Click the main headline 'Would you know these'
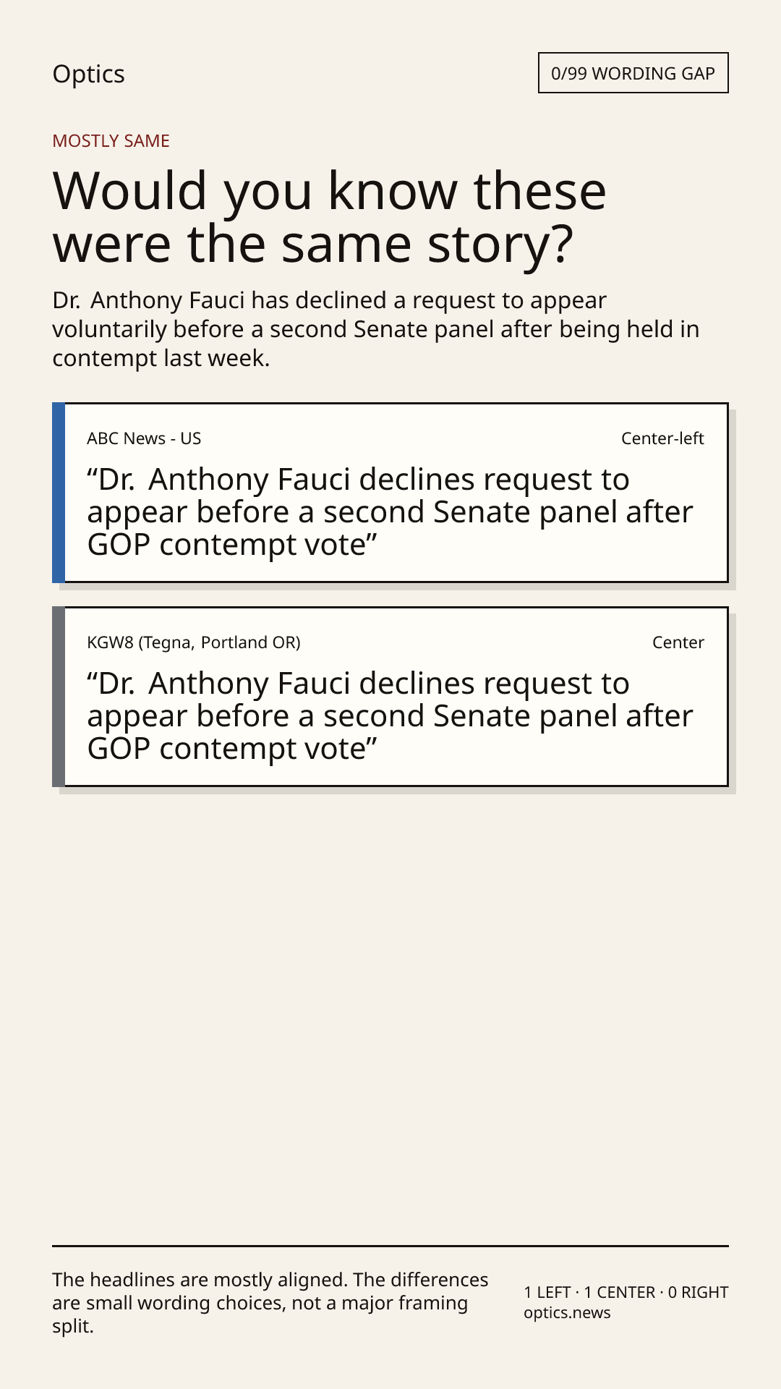Image resolution: width=781 pixels, height=1389 pixels. [329, 191]
